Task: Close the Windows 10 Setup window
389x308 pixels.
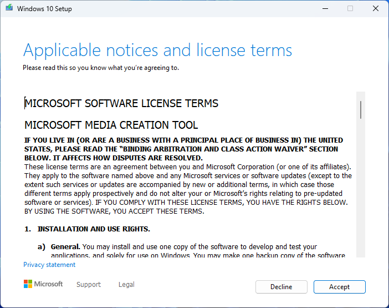Action: [x=376, y=9]
